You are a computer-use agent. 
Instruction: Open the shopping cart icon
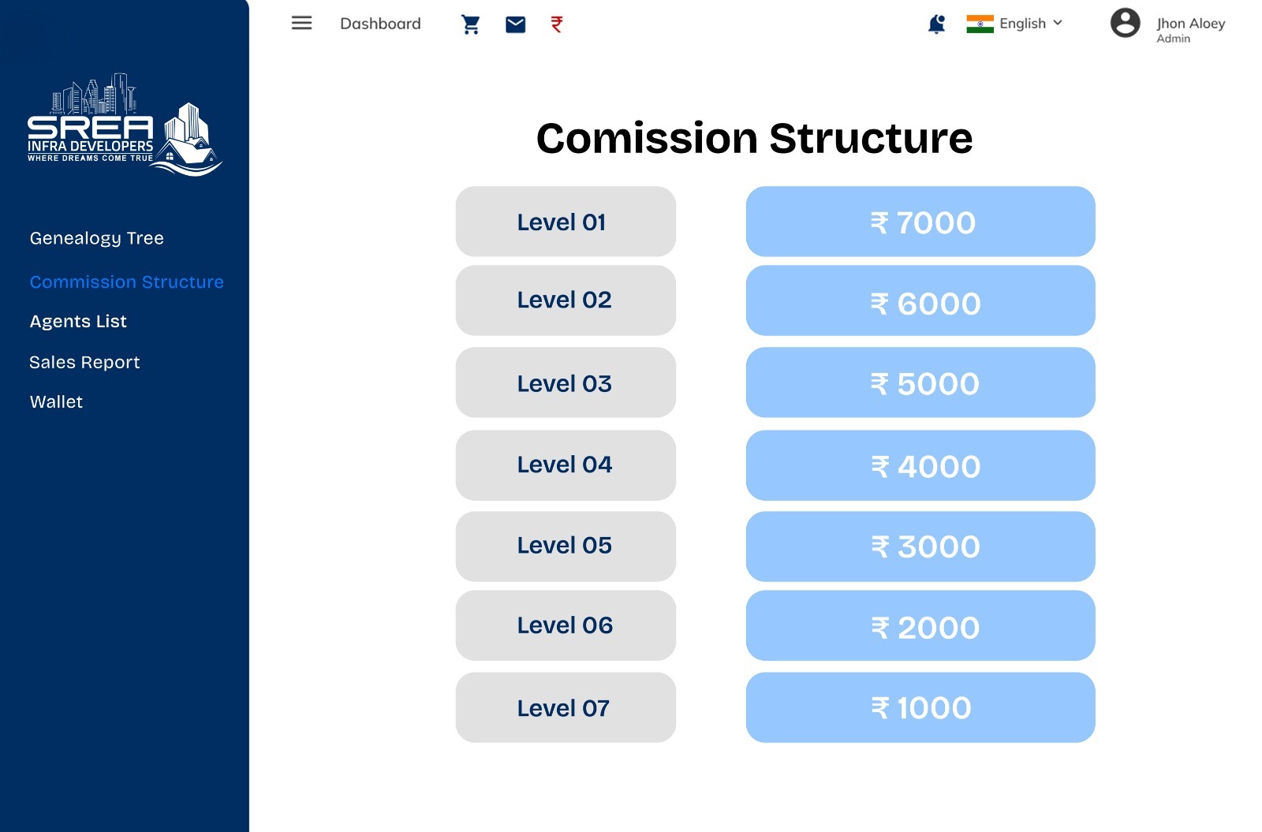point(471,24)
